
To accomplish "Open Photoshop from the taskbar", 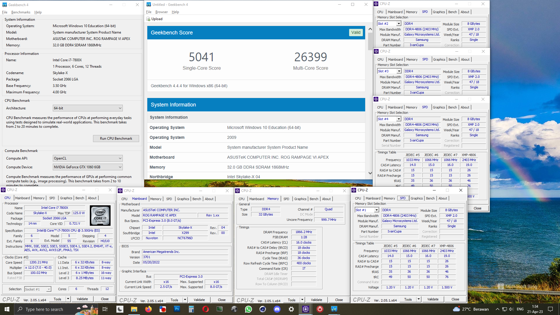I will 177,309.
